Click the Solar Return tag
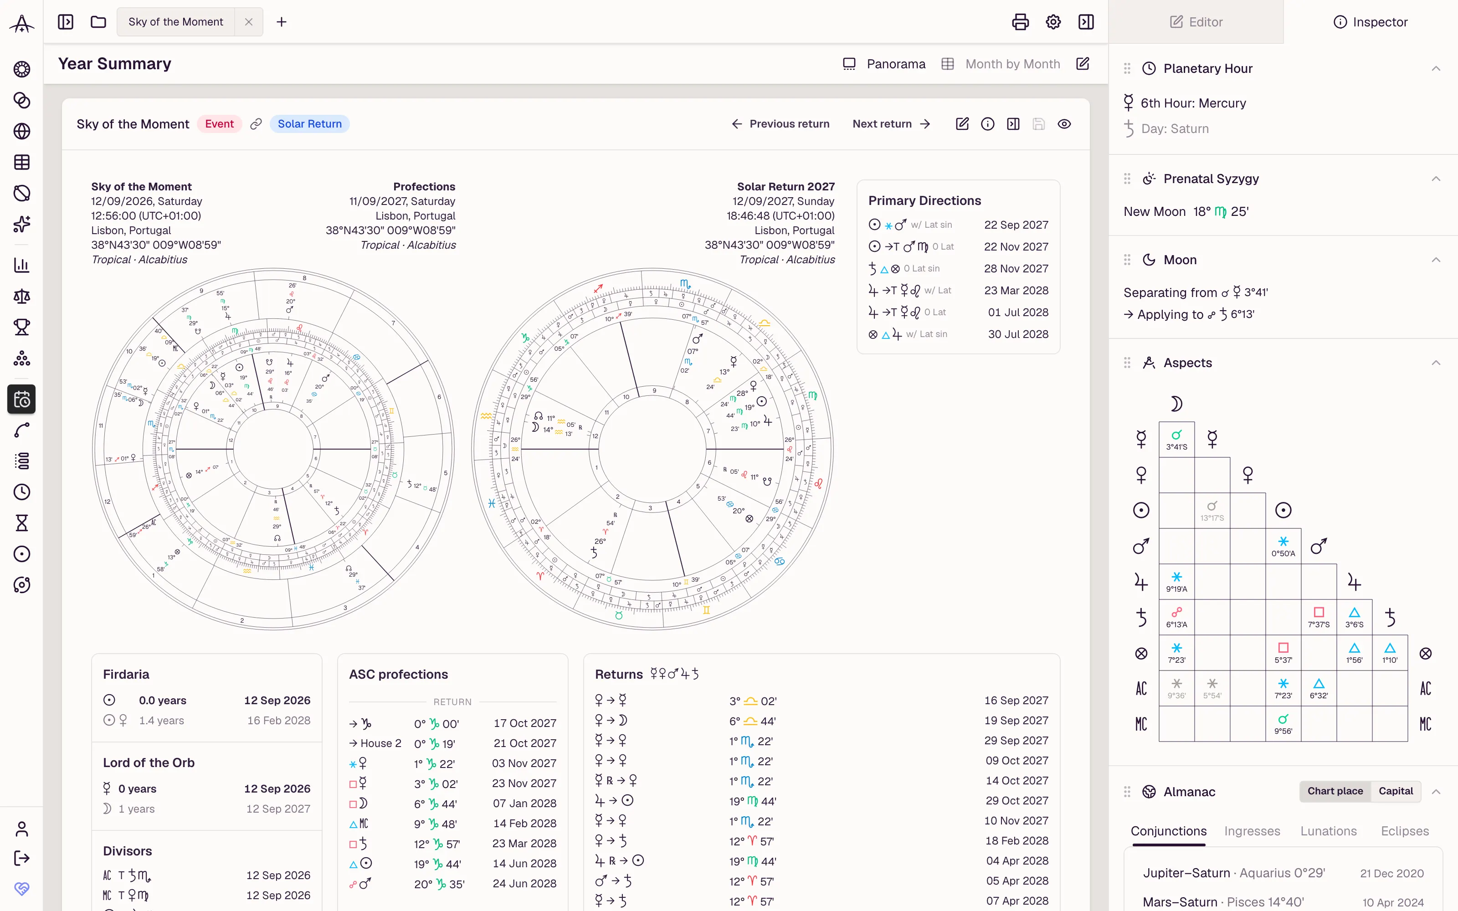 (x=310, y=124)
